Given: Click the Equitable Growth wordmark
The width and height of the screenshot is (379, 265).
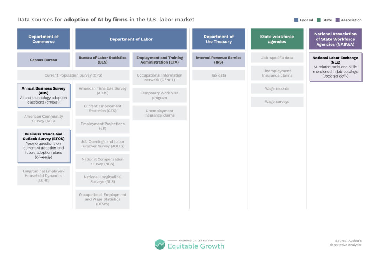Looking at the screenshot, I should [196, 246].
